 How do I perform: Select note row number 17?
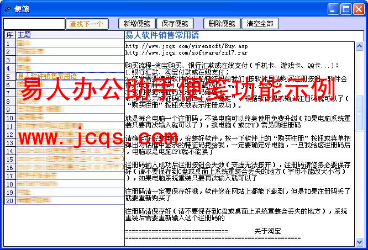pyautogui.click(x=65, y=175)
